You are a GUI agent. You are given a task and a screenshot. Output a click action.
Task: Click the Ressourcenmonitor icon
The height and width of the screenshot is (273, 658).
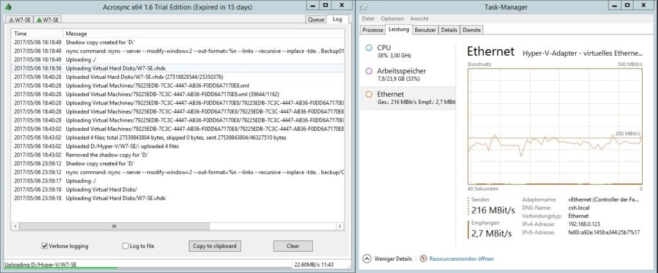tap(423, 259)
